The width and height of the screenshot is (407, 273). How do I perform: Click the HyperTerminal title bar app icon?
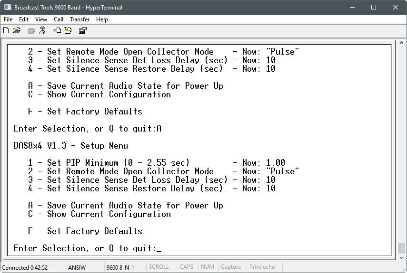pyautogui.click(x=8, y=7)
